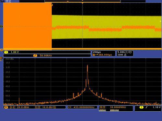Screen dimensions: 162x121
Task: Click the 10.0000MHz span readout
Action: tap(118, 107)
